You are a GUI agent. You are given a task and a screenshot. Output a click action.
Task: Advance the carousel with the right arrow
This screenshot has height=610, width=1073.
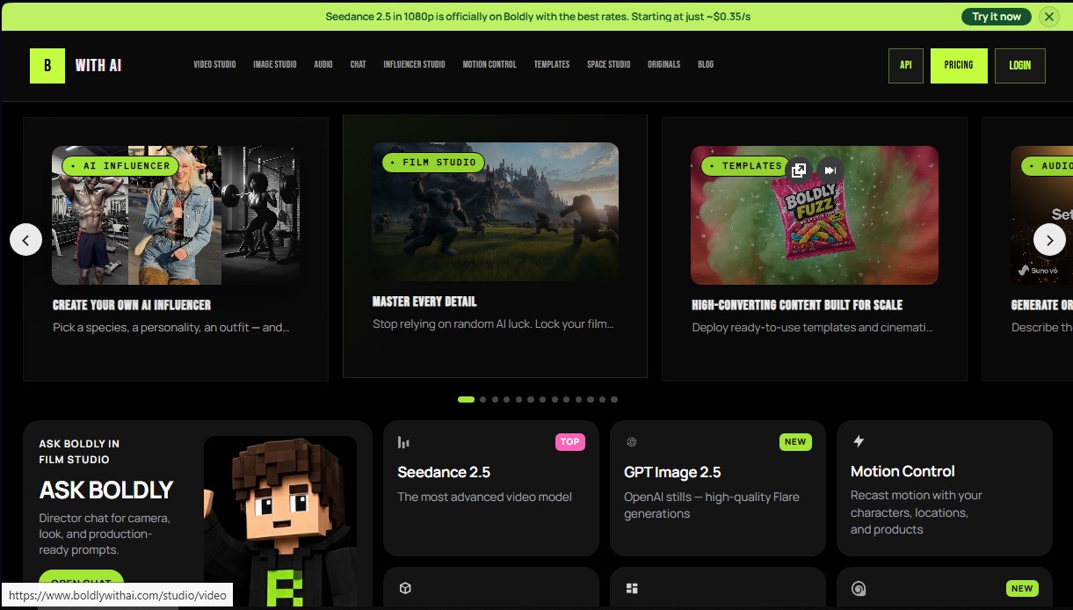click(x=1049, y=239)
